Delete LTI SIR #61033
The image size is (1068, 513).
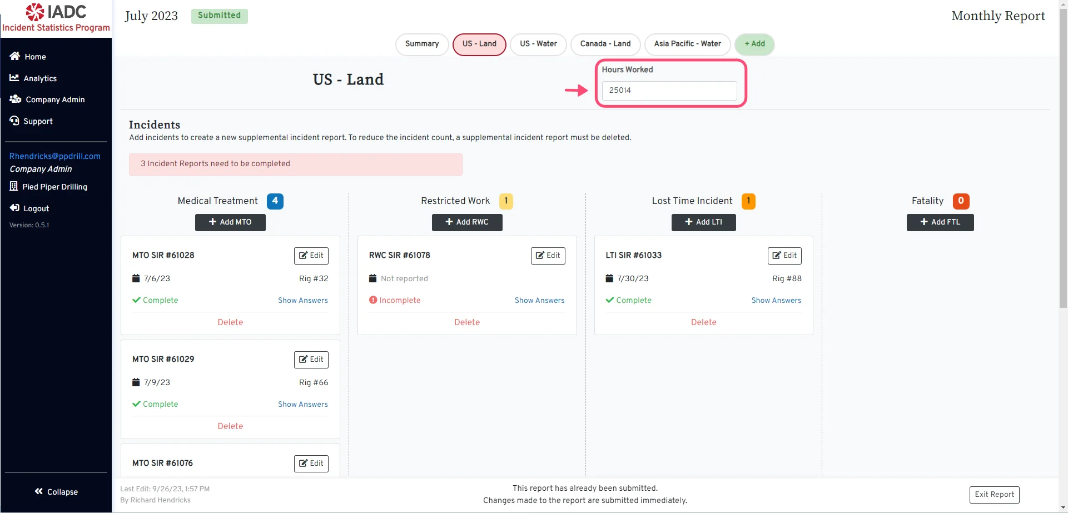[704, 322]
